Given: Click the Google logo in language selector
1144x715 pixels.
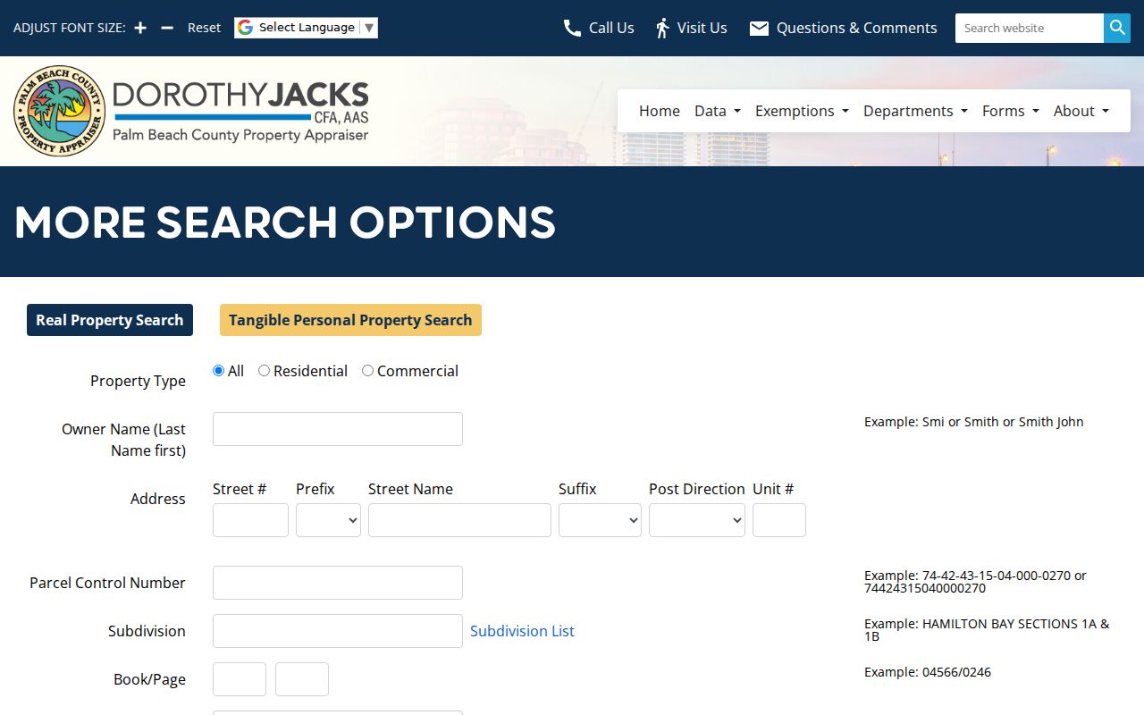Looking at the screenshot, I should click(x=246, y=28).
